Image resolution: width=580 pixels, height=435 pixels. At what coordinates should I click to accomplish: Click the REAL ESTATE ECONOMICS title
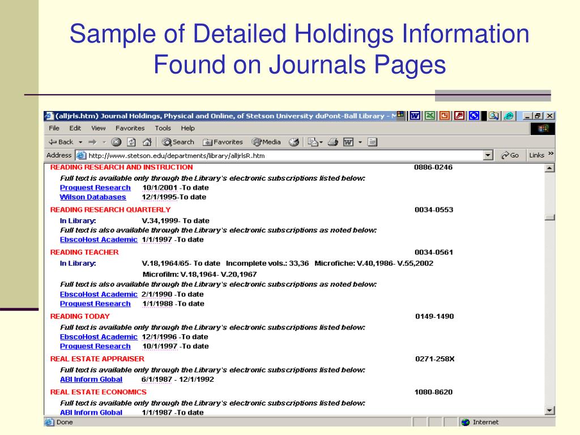[x=98, y=392]
